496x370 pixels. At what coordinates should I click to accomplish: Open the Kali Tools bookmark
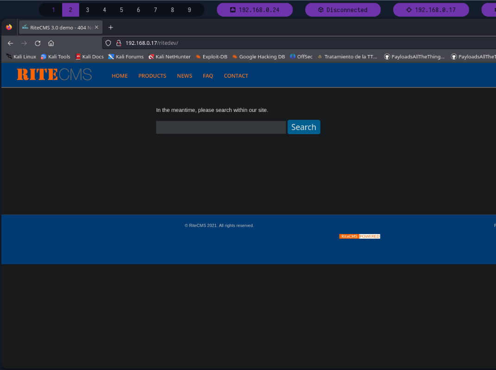[x=56, y=56]
